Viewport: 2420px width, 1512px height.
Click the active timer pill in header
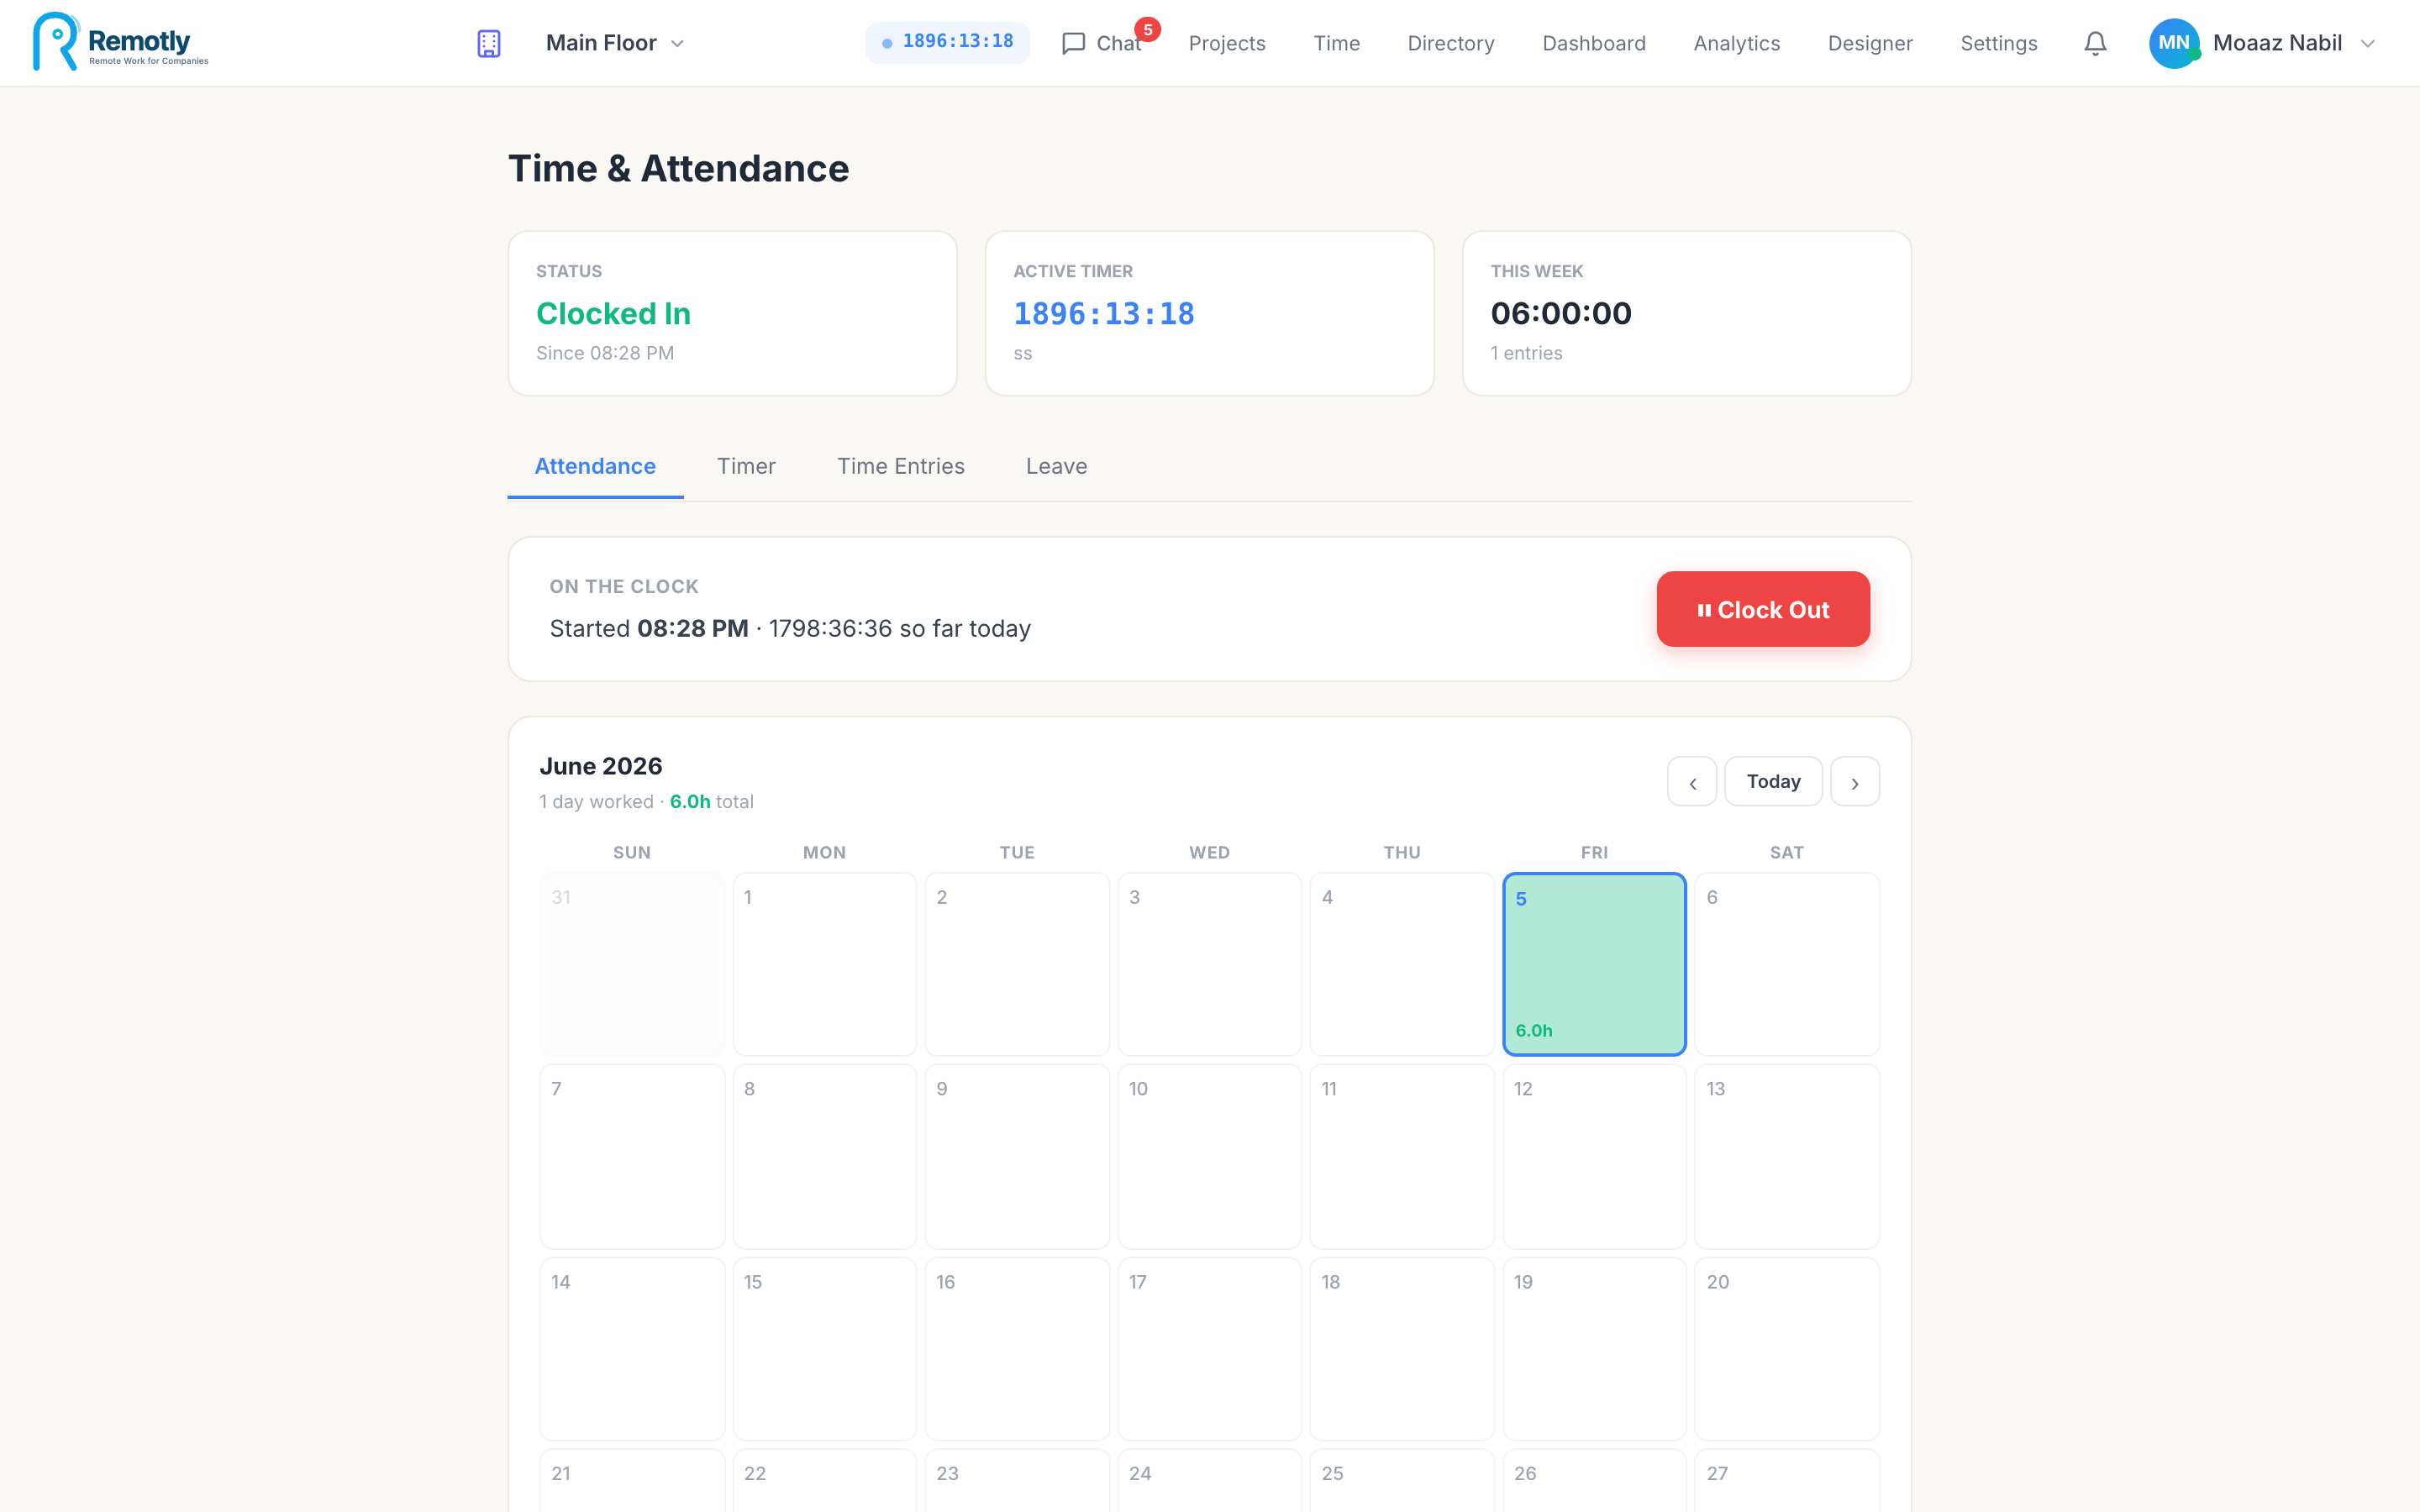pos(946,42)
